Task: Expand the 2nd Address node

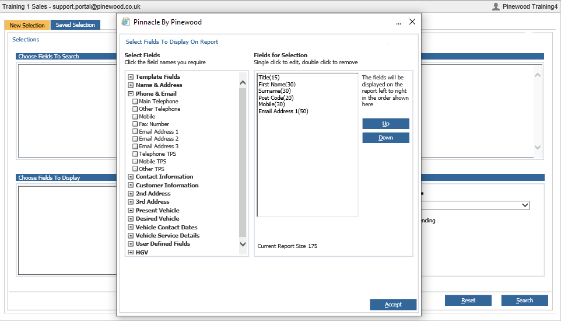Action: click(131, 194)
